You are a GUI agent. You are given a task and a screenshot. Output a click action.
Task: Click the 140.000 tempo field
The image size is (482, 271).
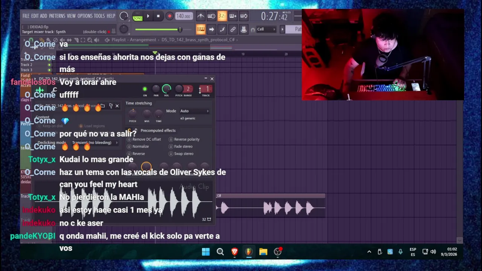[184, 16]
